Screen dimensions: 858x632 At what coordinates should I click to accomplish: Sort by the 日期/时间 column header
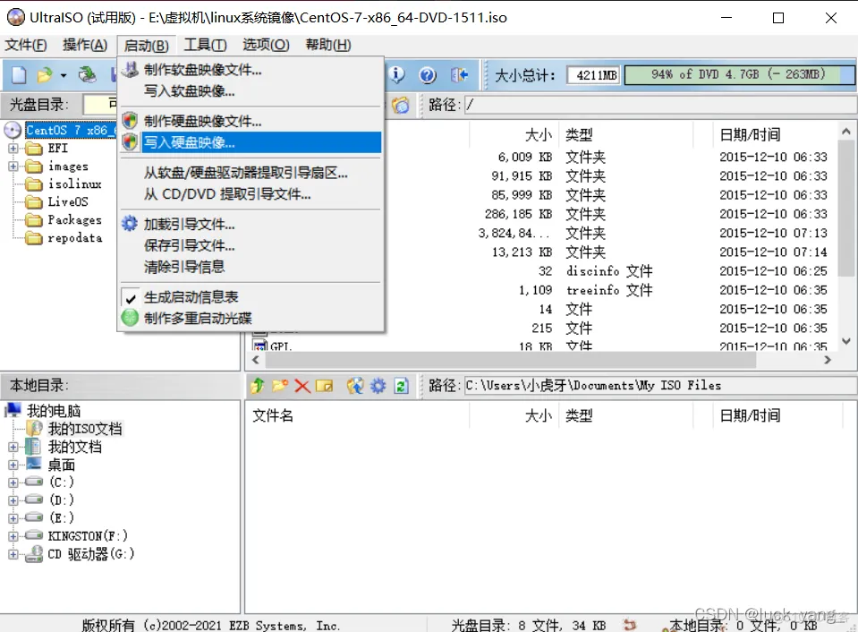pos(750,135)
